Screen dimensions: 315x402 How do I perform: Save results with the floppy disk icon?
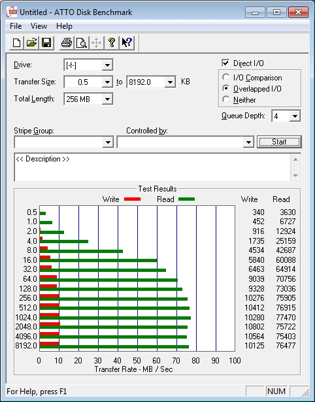(46, 42)
